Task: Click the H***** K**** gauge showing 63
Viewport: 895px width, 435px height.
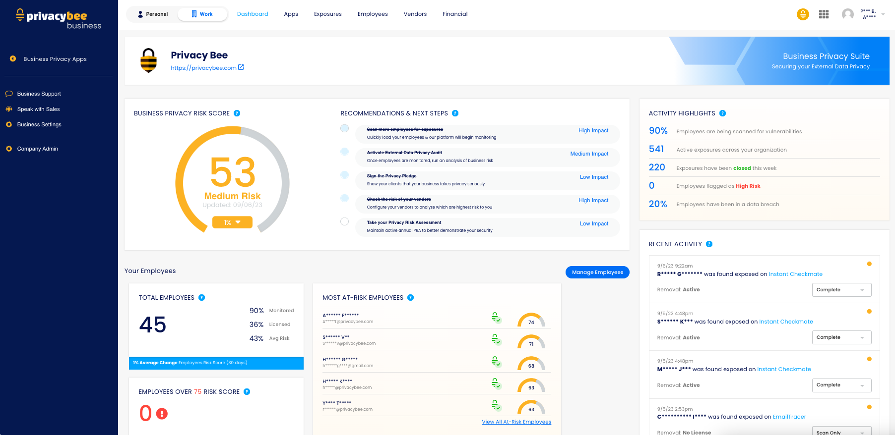Action: (531, 385)
